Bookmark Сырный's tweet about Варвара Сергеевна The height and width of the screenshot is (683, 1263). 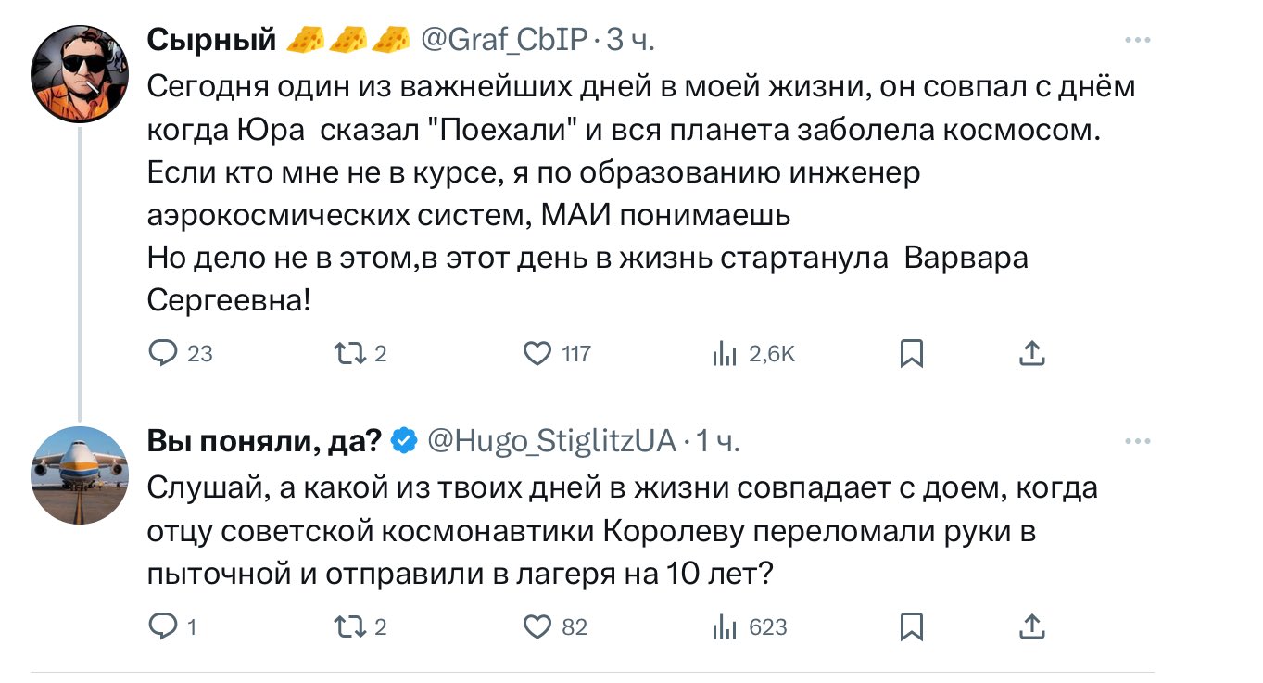(912, 353)
